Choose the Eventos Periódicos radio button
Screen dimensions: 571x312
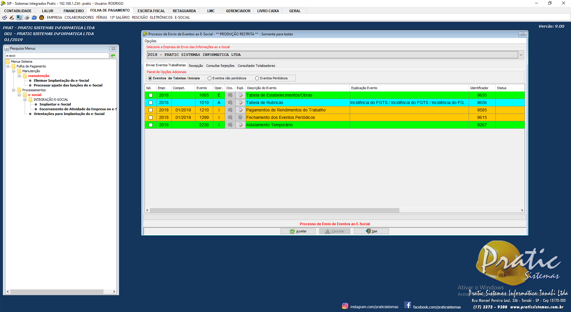[x=257, y=78]
